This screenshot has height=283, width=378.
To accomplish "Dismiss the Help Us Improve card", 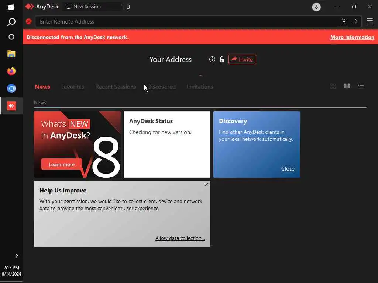I will [207, 184].
